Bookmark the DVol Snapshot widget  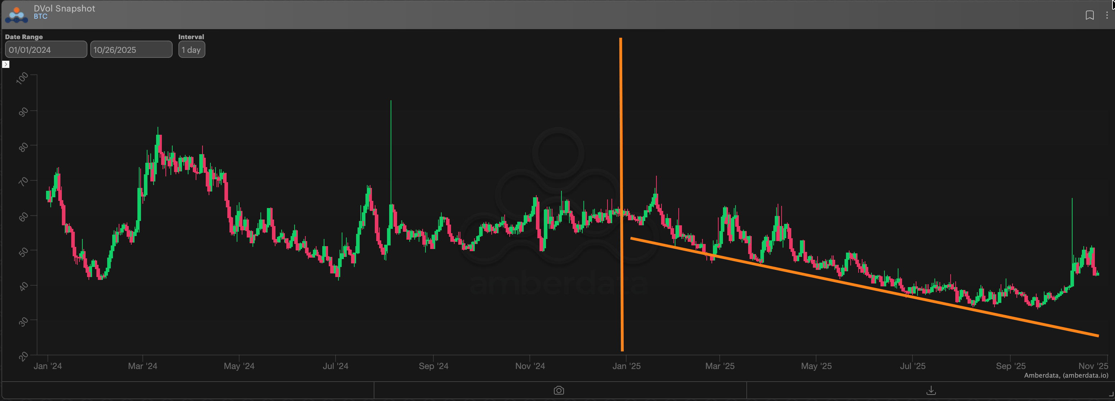pyautogui.click(x=1089, y=15)
